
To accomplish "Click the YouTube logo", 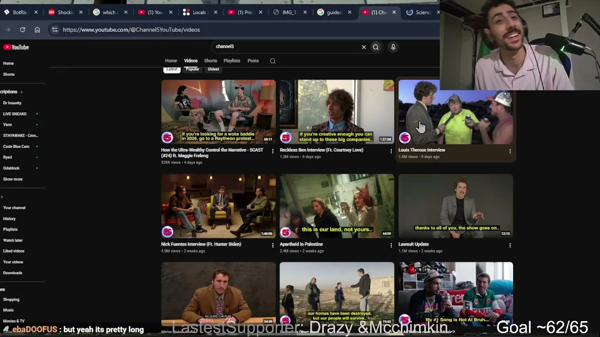I will pos(16,47).
